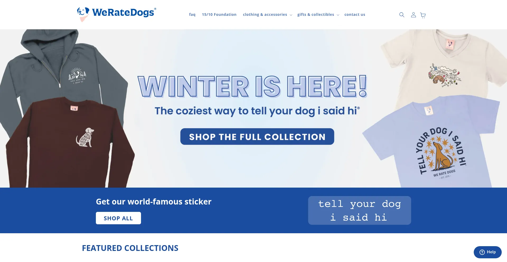Open the account login icon
507x262 pixels.
[x=413, y=15]
